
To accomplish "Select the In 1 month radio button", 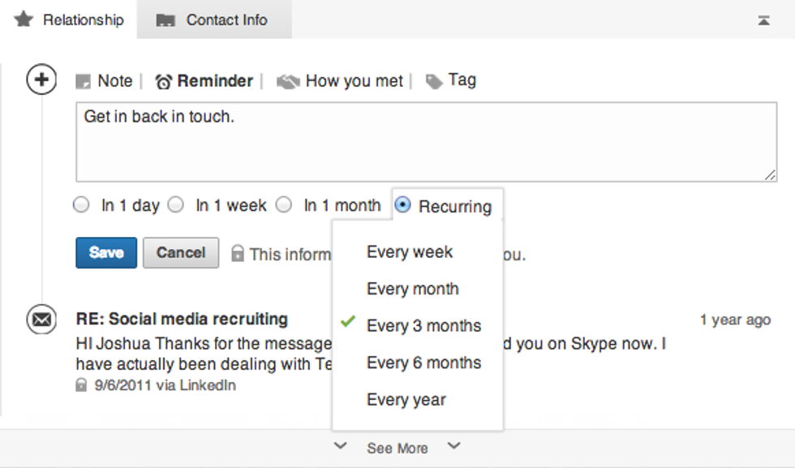I will [x=284, y=205].
